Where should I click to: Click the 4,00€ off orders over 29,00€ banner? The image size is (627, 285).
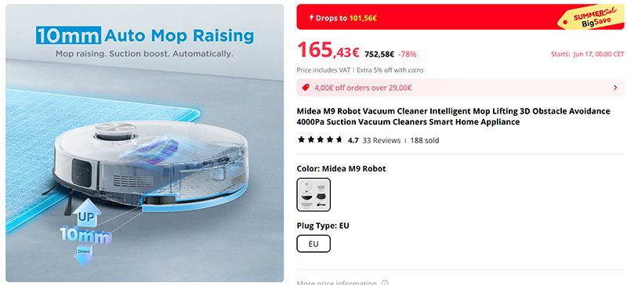pos(460,88)
